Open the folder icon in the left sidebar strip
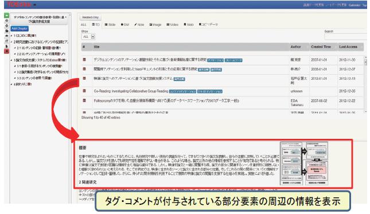This screenshot has width=370, height=214. 7,31
